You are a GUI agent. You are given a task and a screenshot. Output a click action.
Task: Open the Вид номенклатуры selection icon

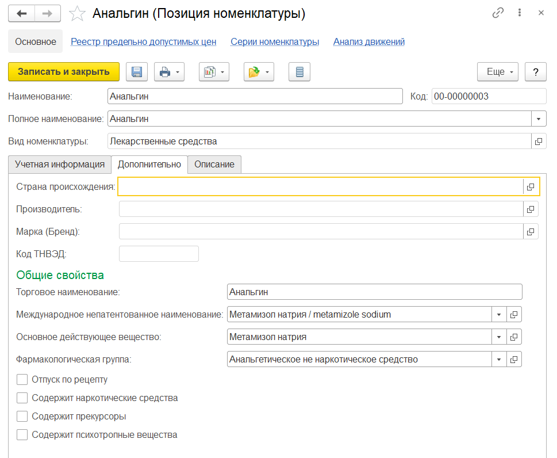coord(539,141)
